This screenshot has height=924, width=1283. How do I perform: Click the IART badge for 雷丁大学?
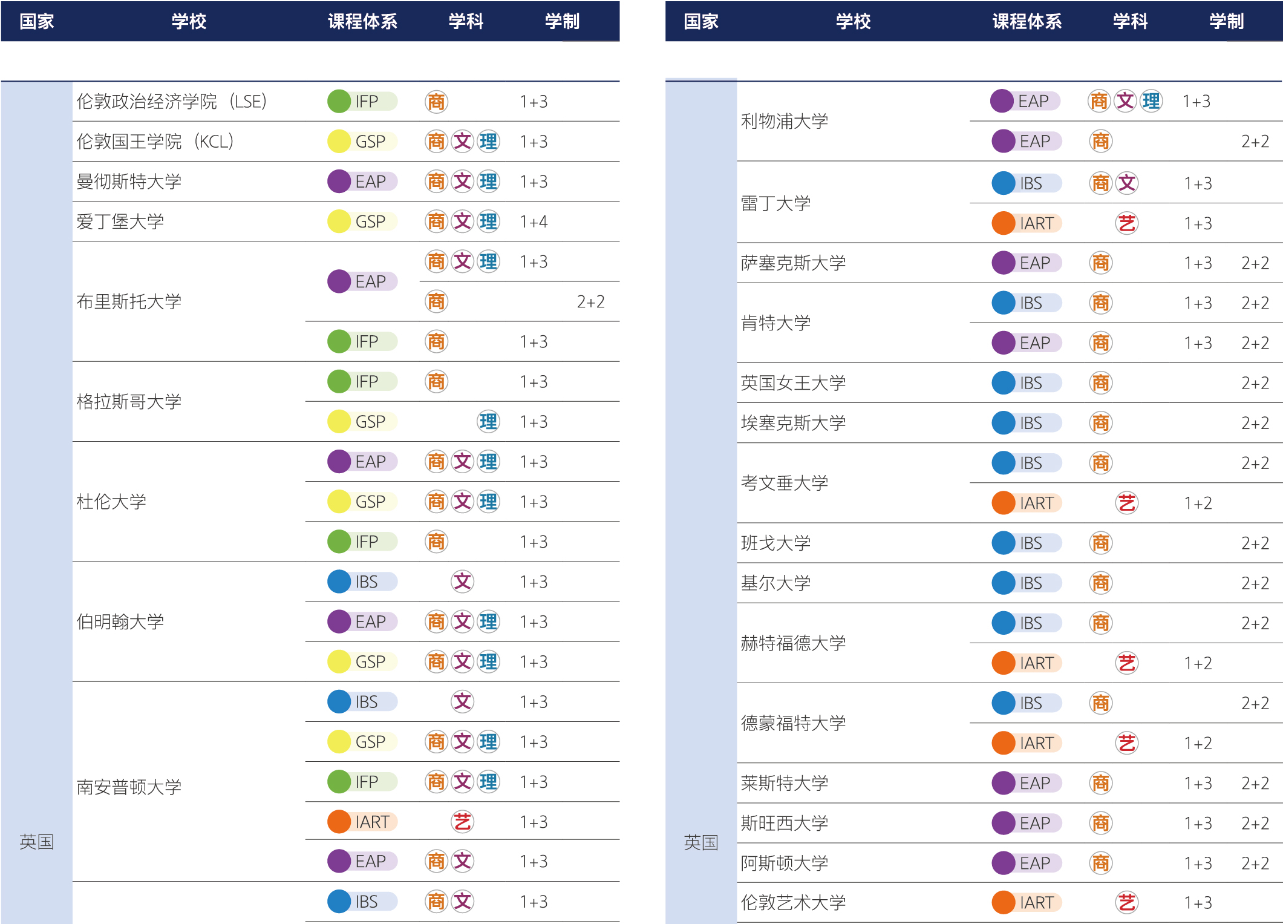click(x=1027, y=223)
